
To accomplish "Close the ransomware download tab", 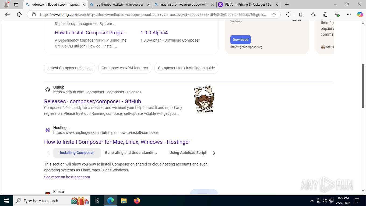I will pos(212,5).
